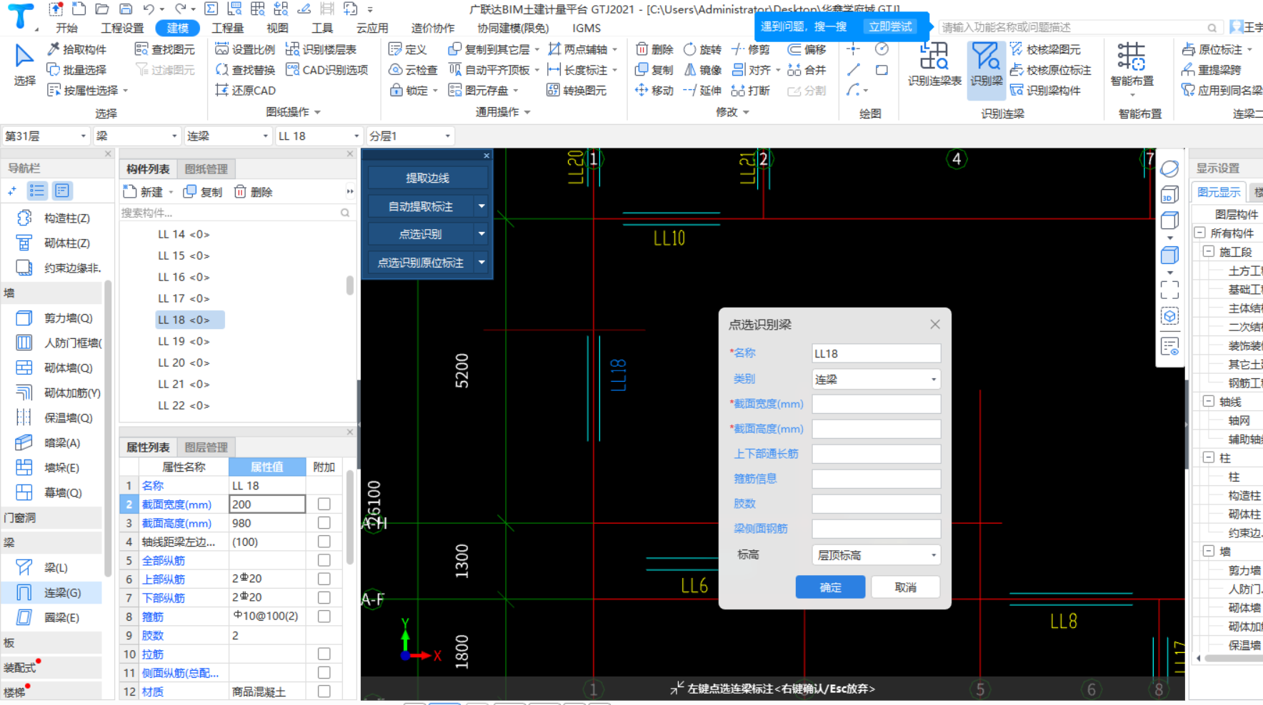
Task: Open 标高 层顶标高 dropdown in dialog
Action: tap(876, 554)
